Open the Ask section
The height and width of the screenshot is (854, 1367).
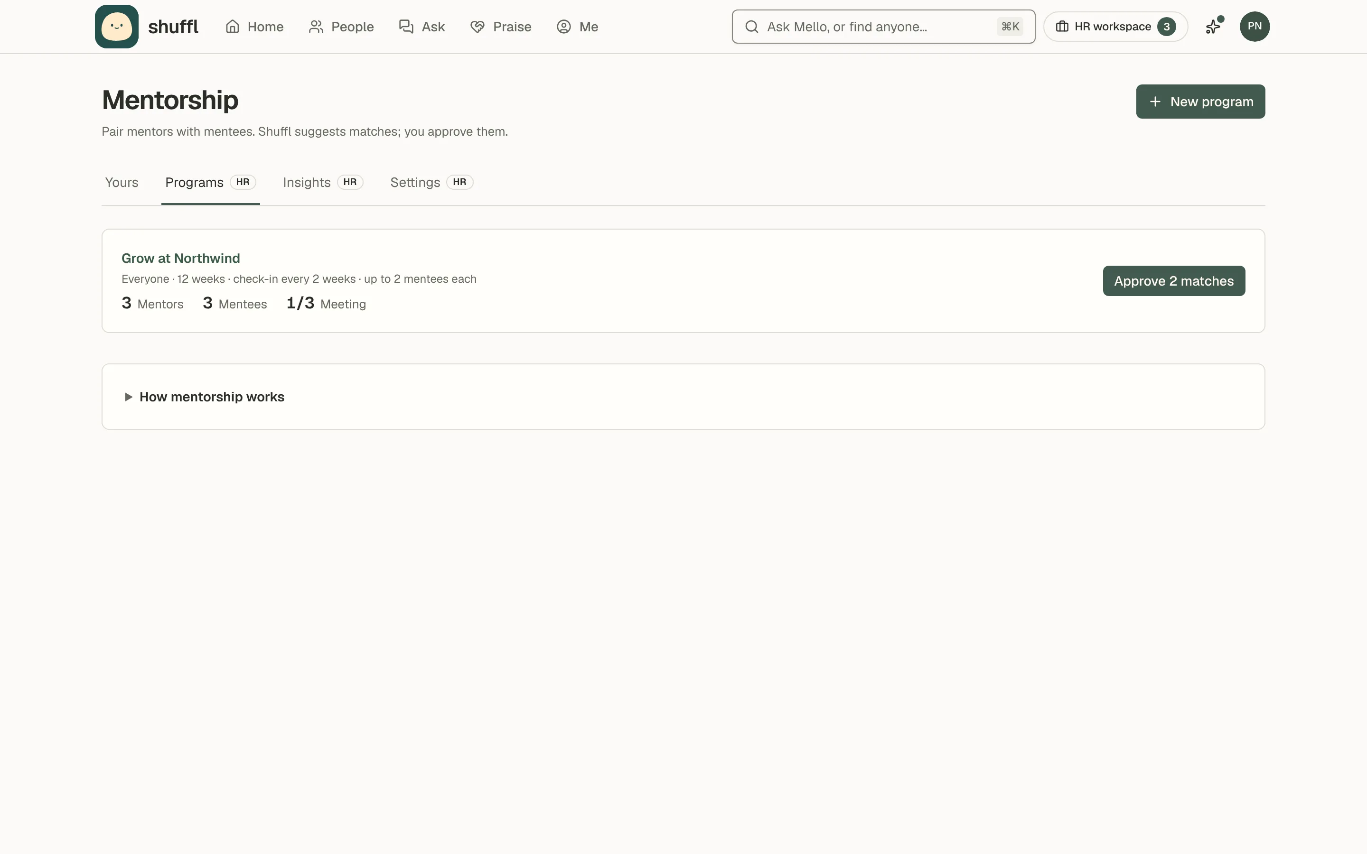(x=422, y=27)
